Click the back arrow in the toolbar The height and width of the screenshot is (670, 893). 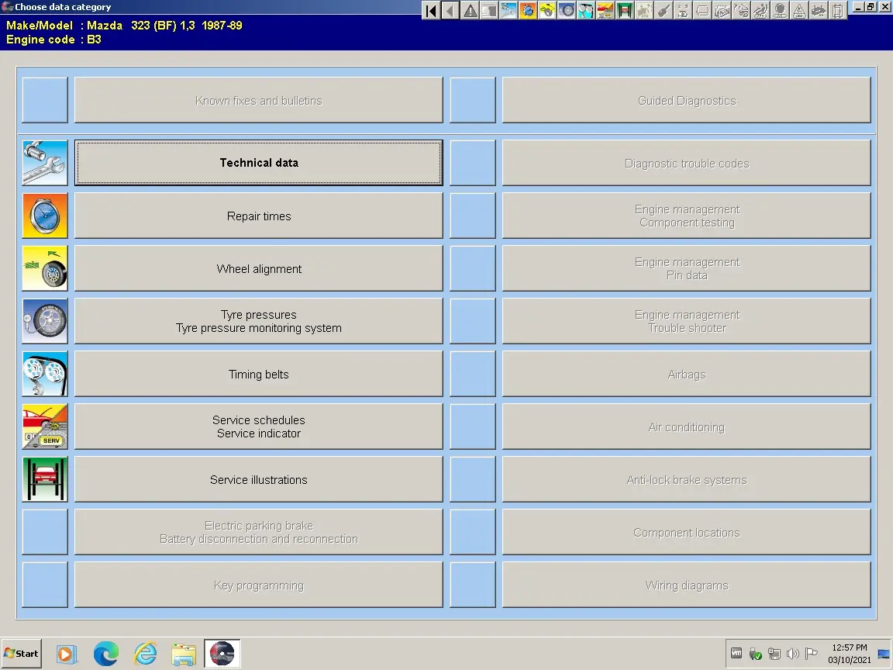click(x=450, y=10)
